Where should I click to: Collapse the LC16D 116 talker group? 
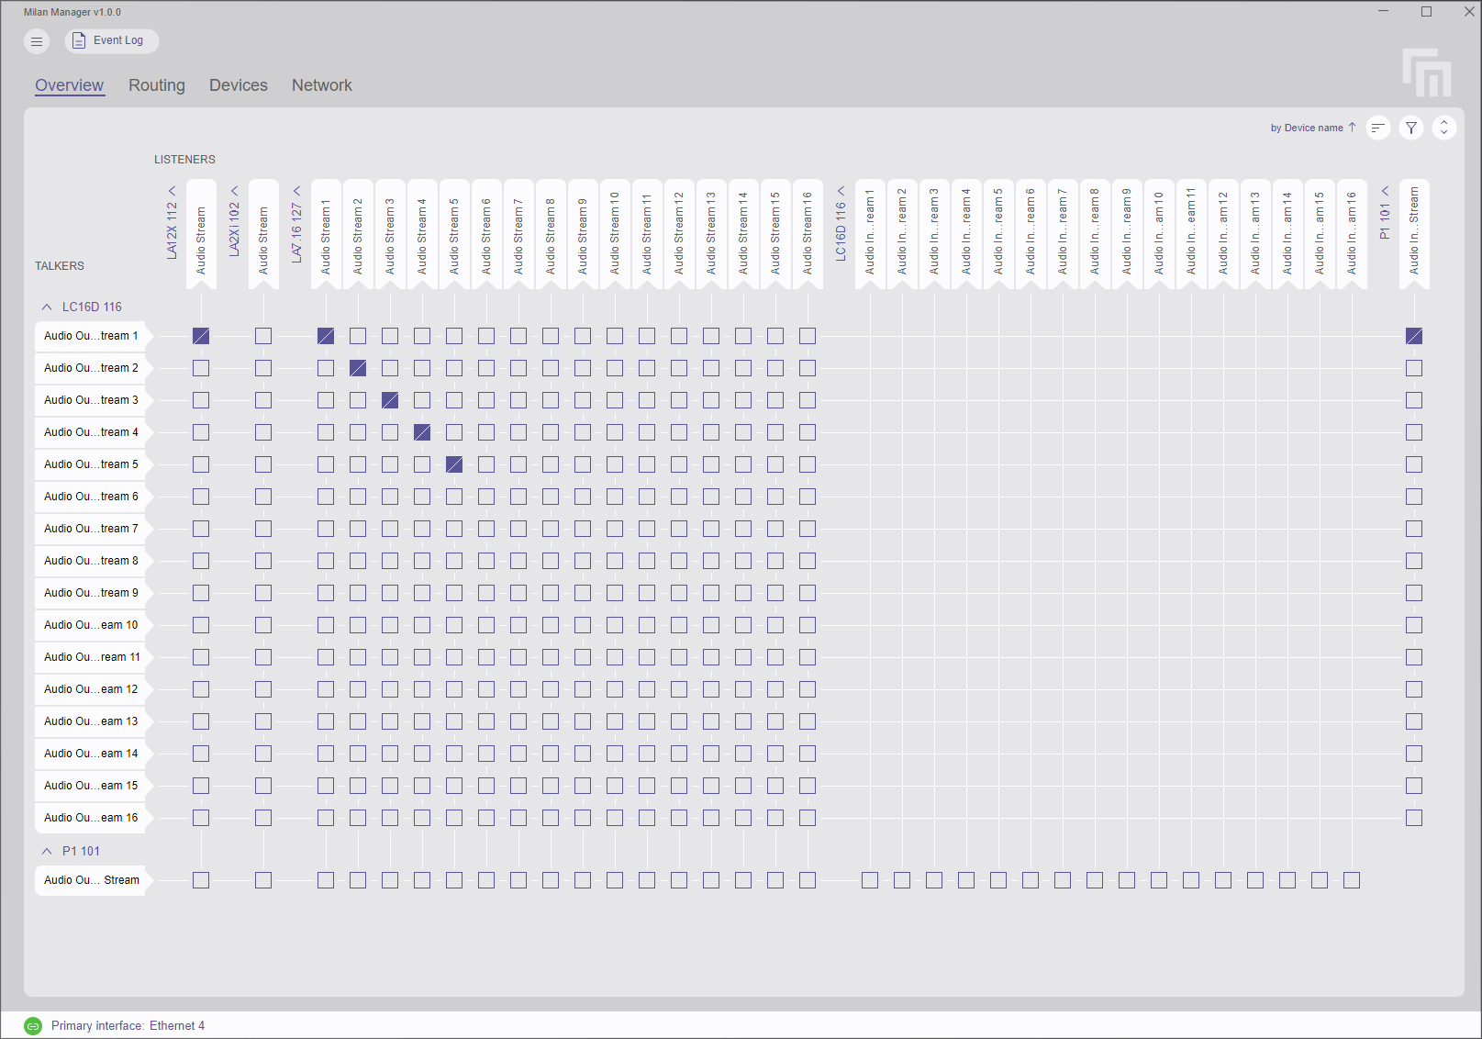pos(47,307)
